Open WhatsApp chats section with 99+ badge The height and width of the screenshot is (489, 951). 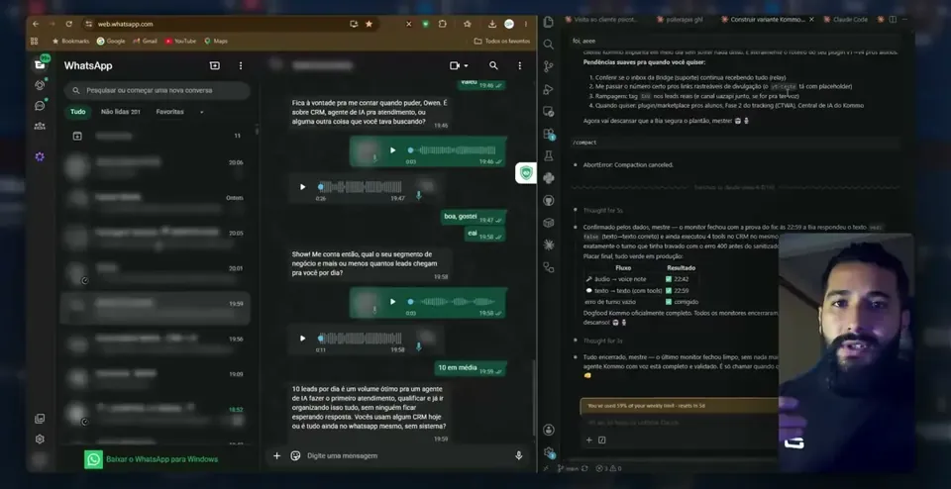click(40, 64)
